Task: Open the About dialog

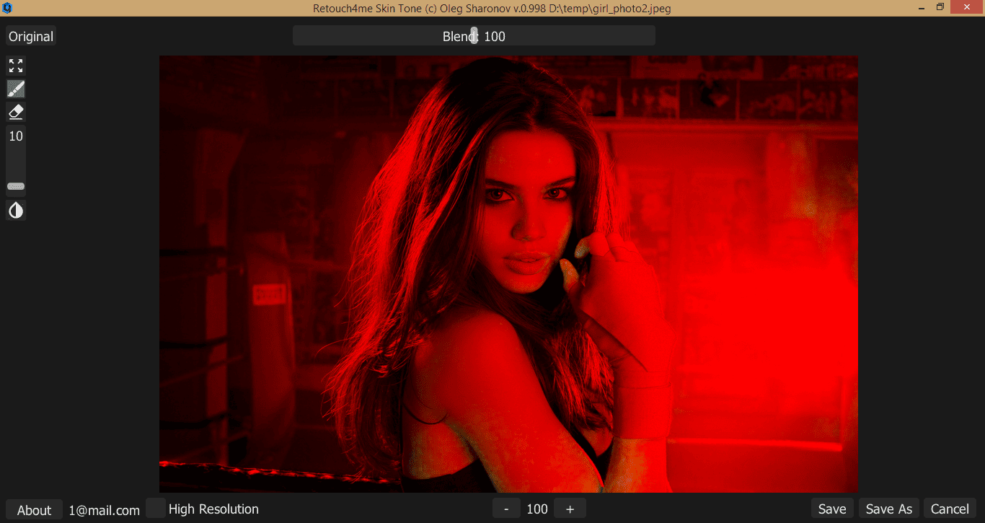Action: 34,509
